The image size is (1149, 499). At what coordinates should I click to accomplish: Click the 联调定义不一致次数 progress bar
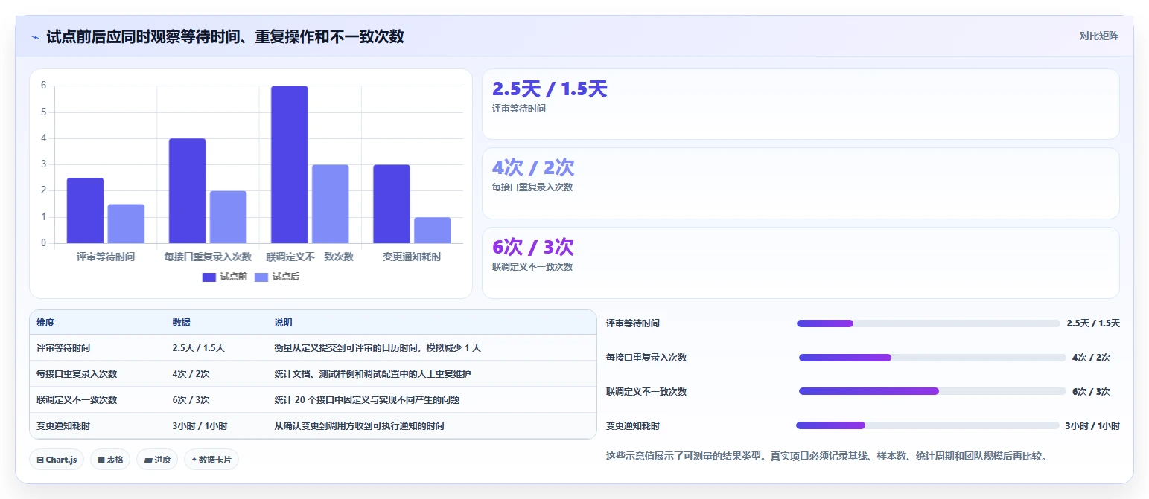932,391
